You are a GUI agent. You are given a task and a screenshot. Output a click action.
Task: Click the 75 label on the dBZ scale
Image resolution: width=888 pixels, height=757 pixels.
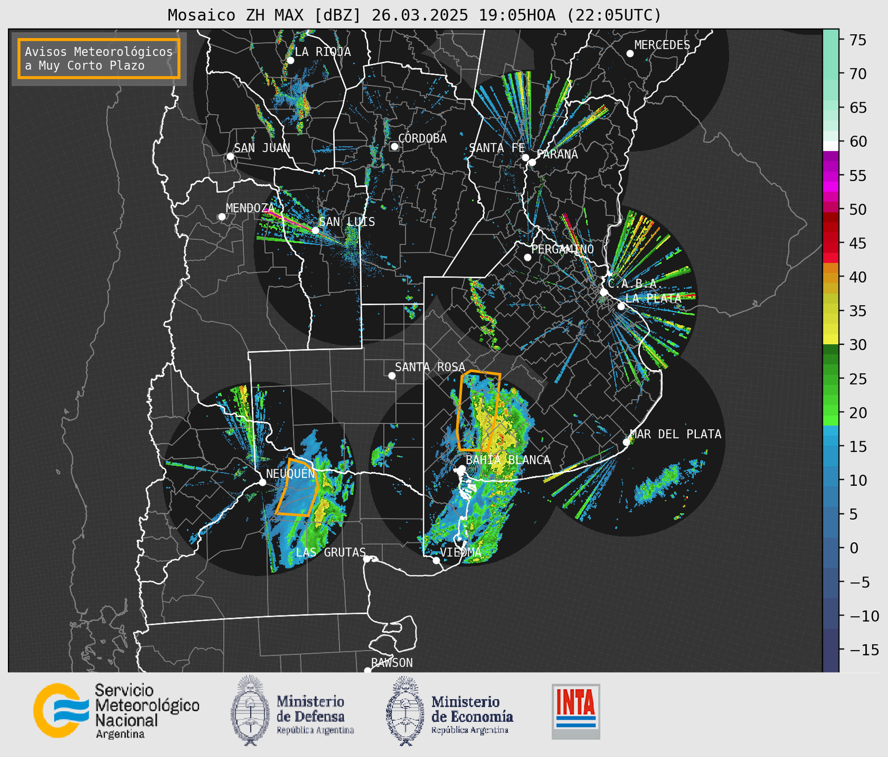[x=857, y=40]
